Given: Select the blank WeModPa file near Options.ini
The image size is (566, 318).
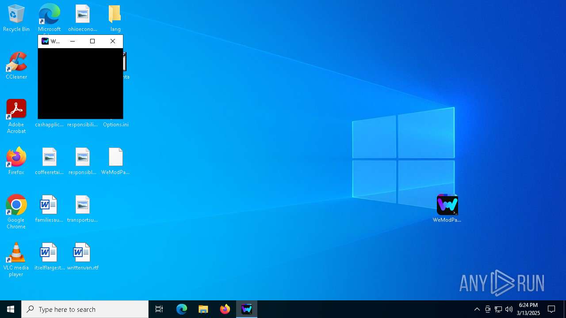Looking at the screenshot, I should [x=115, y=161].
